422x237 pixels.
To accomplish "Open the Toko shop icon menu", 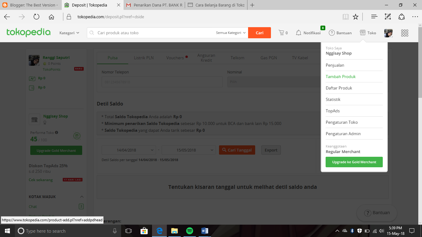I will coord(363,33).
